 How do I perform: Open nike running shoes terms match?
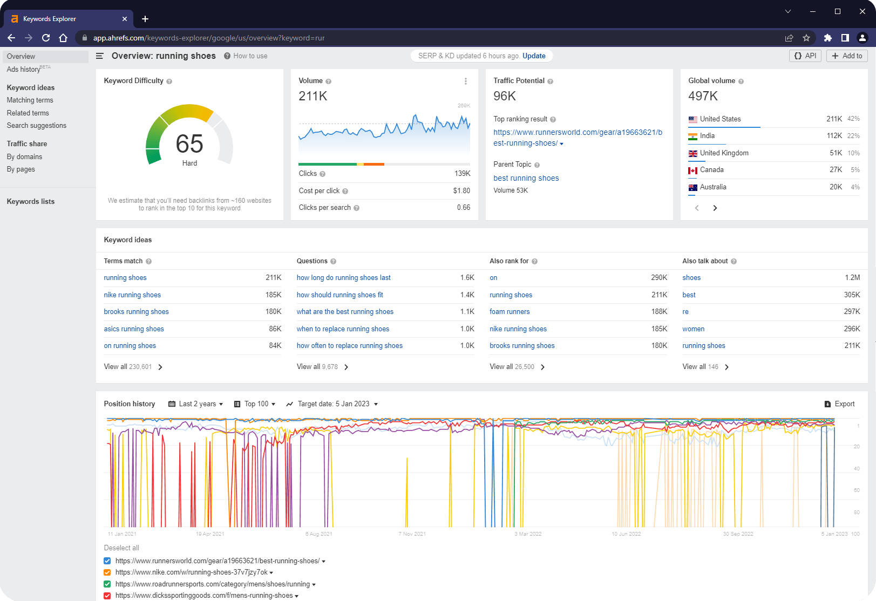[x=132, y=295]
